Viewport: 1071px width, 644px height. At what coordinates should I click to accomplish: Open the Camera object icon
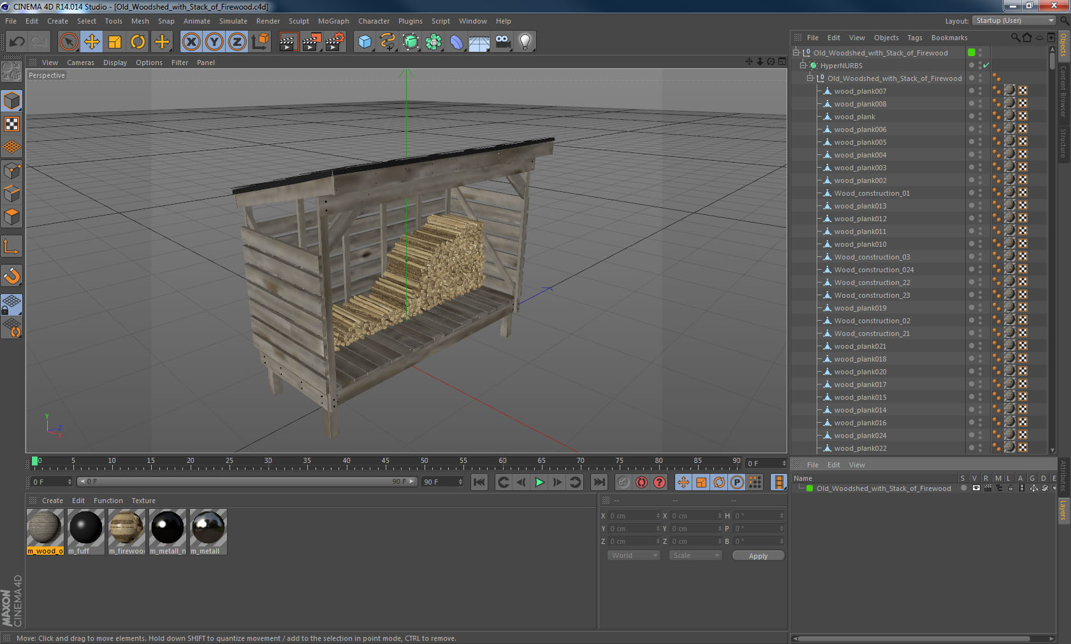coord(502,42)
